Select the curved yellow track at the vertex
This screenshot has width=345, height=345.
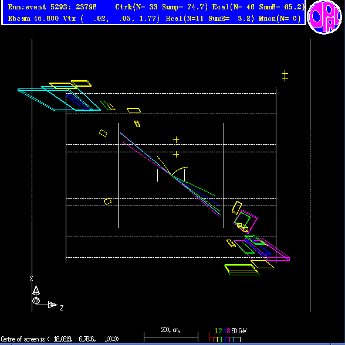point(180,171)
